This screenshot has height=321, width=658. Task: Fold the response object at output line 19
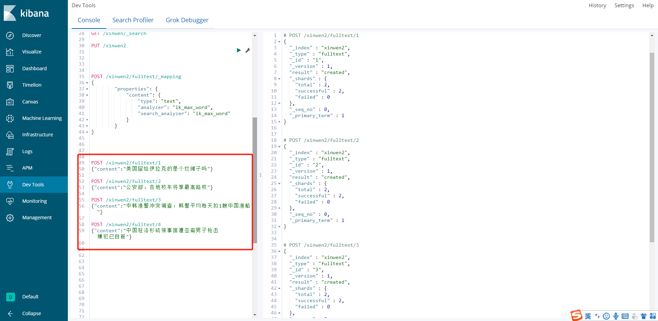[x=279, y=147]
